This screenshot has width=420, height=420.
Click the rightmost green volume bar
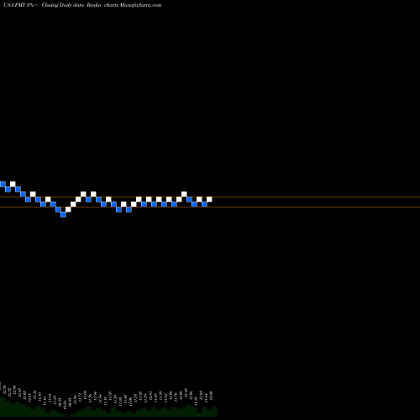tap(214, 412)
